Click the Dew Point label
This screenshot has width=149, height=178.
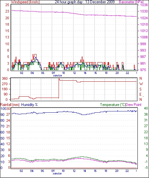134,105
